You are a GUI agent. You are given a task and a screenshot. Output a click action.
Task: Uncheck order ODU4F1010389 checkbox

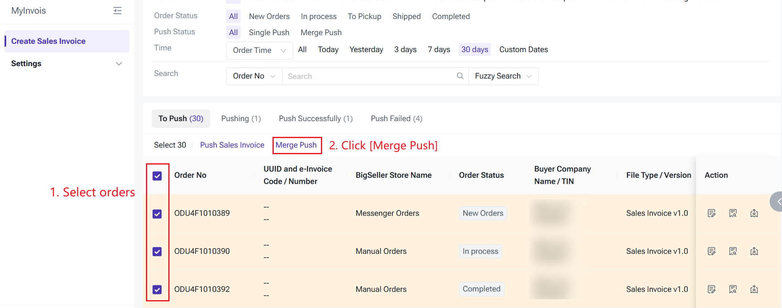pyautogui.click(x=157, y=214)
